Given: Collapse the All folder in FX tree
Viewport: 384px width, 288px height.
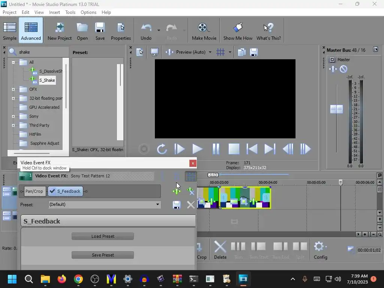Looking at the screenshot, I should (13, 62).
